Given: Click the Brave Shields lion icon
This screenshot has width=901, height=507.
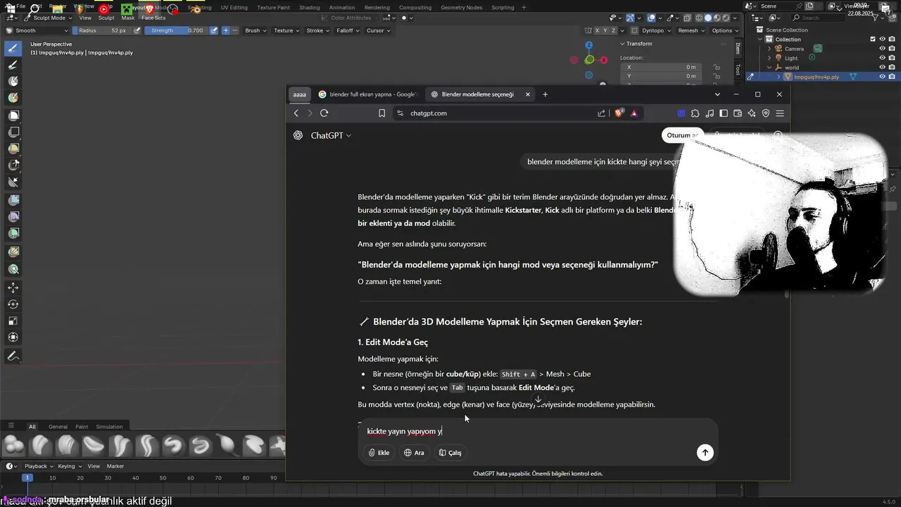Looking at the screenshot, I should pos(619,113).
